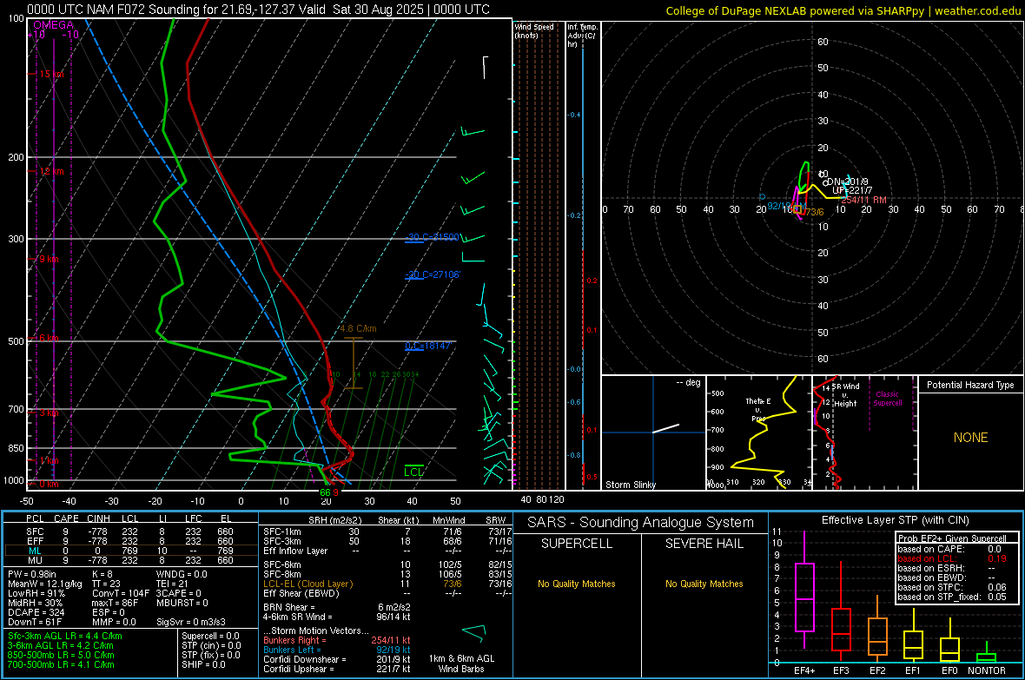Select the red based on LCL: probability row
This screenshot has height=680, width=1025.
pos(952,558)
